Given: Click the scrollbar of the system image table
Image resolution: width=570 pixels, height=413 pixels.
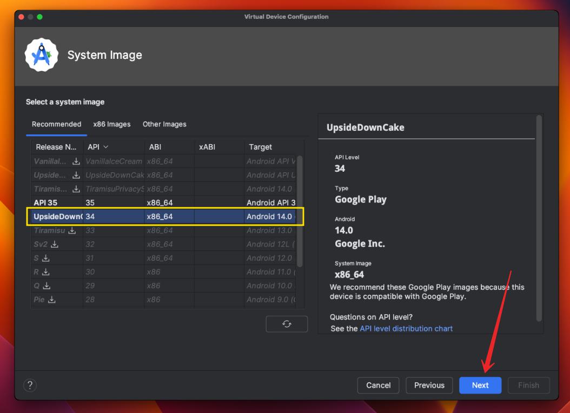Looking at the screenshot, I should 300,211.
